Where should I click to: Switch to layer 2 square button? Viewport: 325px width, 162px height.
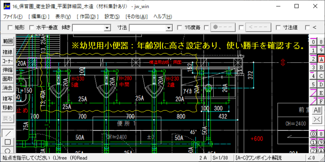tap(314, 59)
